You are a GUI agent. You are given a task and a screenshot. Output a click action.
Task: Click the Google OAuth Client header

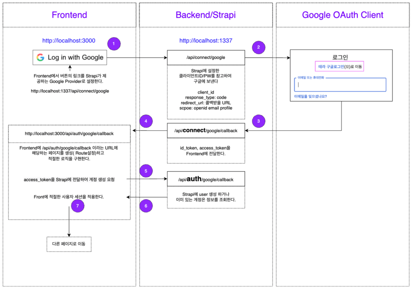(342, 15)
